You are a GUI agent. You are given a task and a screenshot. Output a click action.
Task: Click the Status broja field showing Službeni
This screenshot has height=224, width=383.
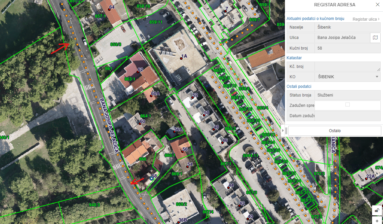(x=347, y=95)
